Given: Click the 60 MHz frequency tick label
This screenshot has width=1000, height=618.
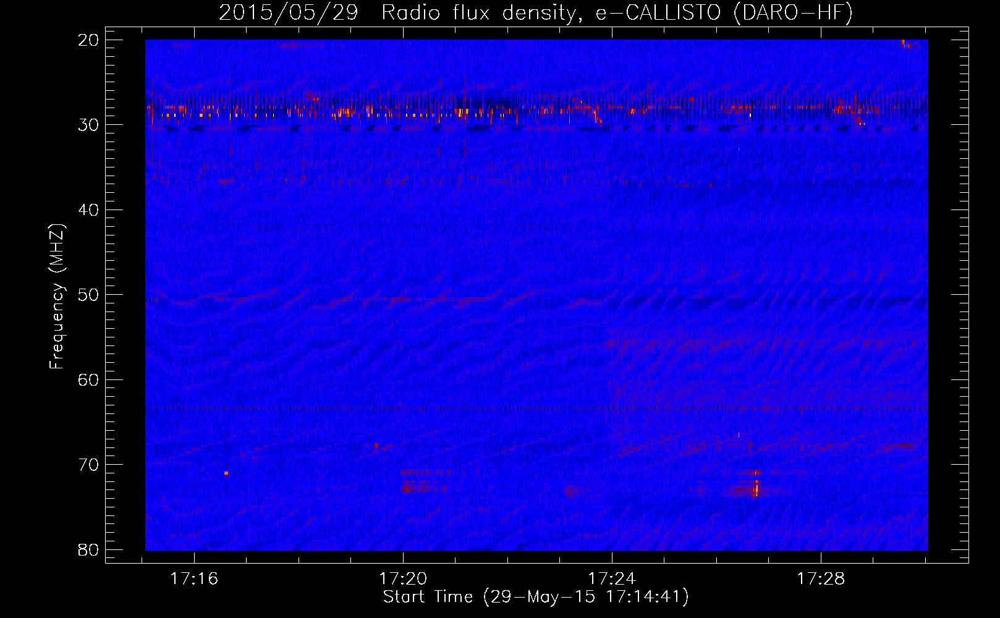Looking at the screenshot, I should (x=89, y=380).
